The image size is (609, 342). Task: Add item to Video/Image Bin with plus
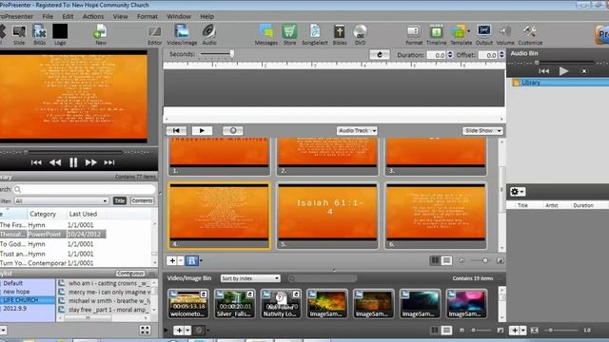pyautogui.click(x=179, y=331)
